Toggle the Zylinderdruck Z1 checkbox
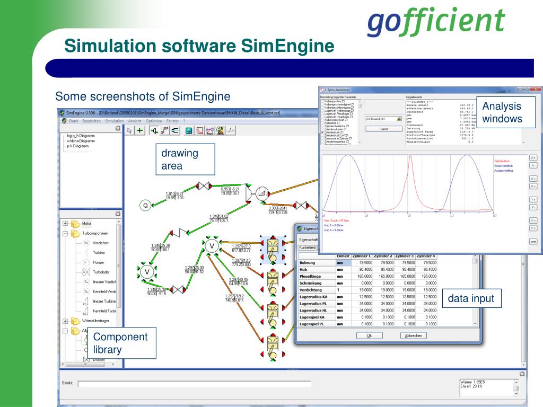The width and height of the screenshot is (543, 407). (322, 132)
